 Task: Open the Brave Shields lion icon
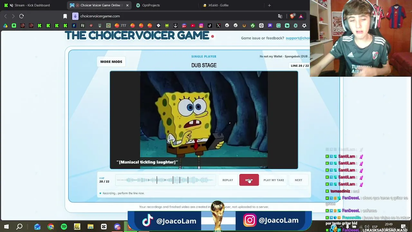292,16
